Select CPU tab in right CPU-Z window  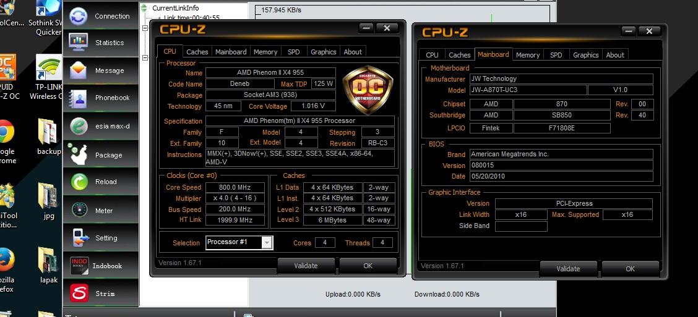point(432,54)
